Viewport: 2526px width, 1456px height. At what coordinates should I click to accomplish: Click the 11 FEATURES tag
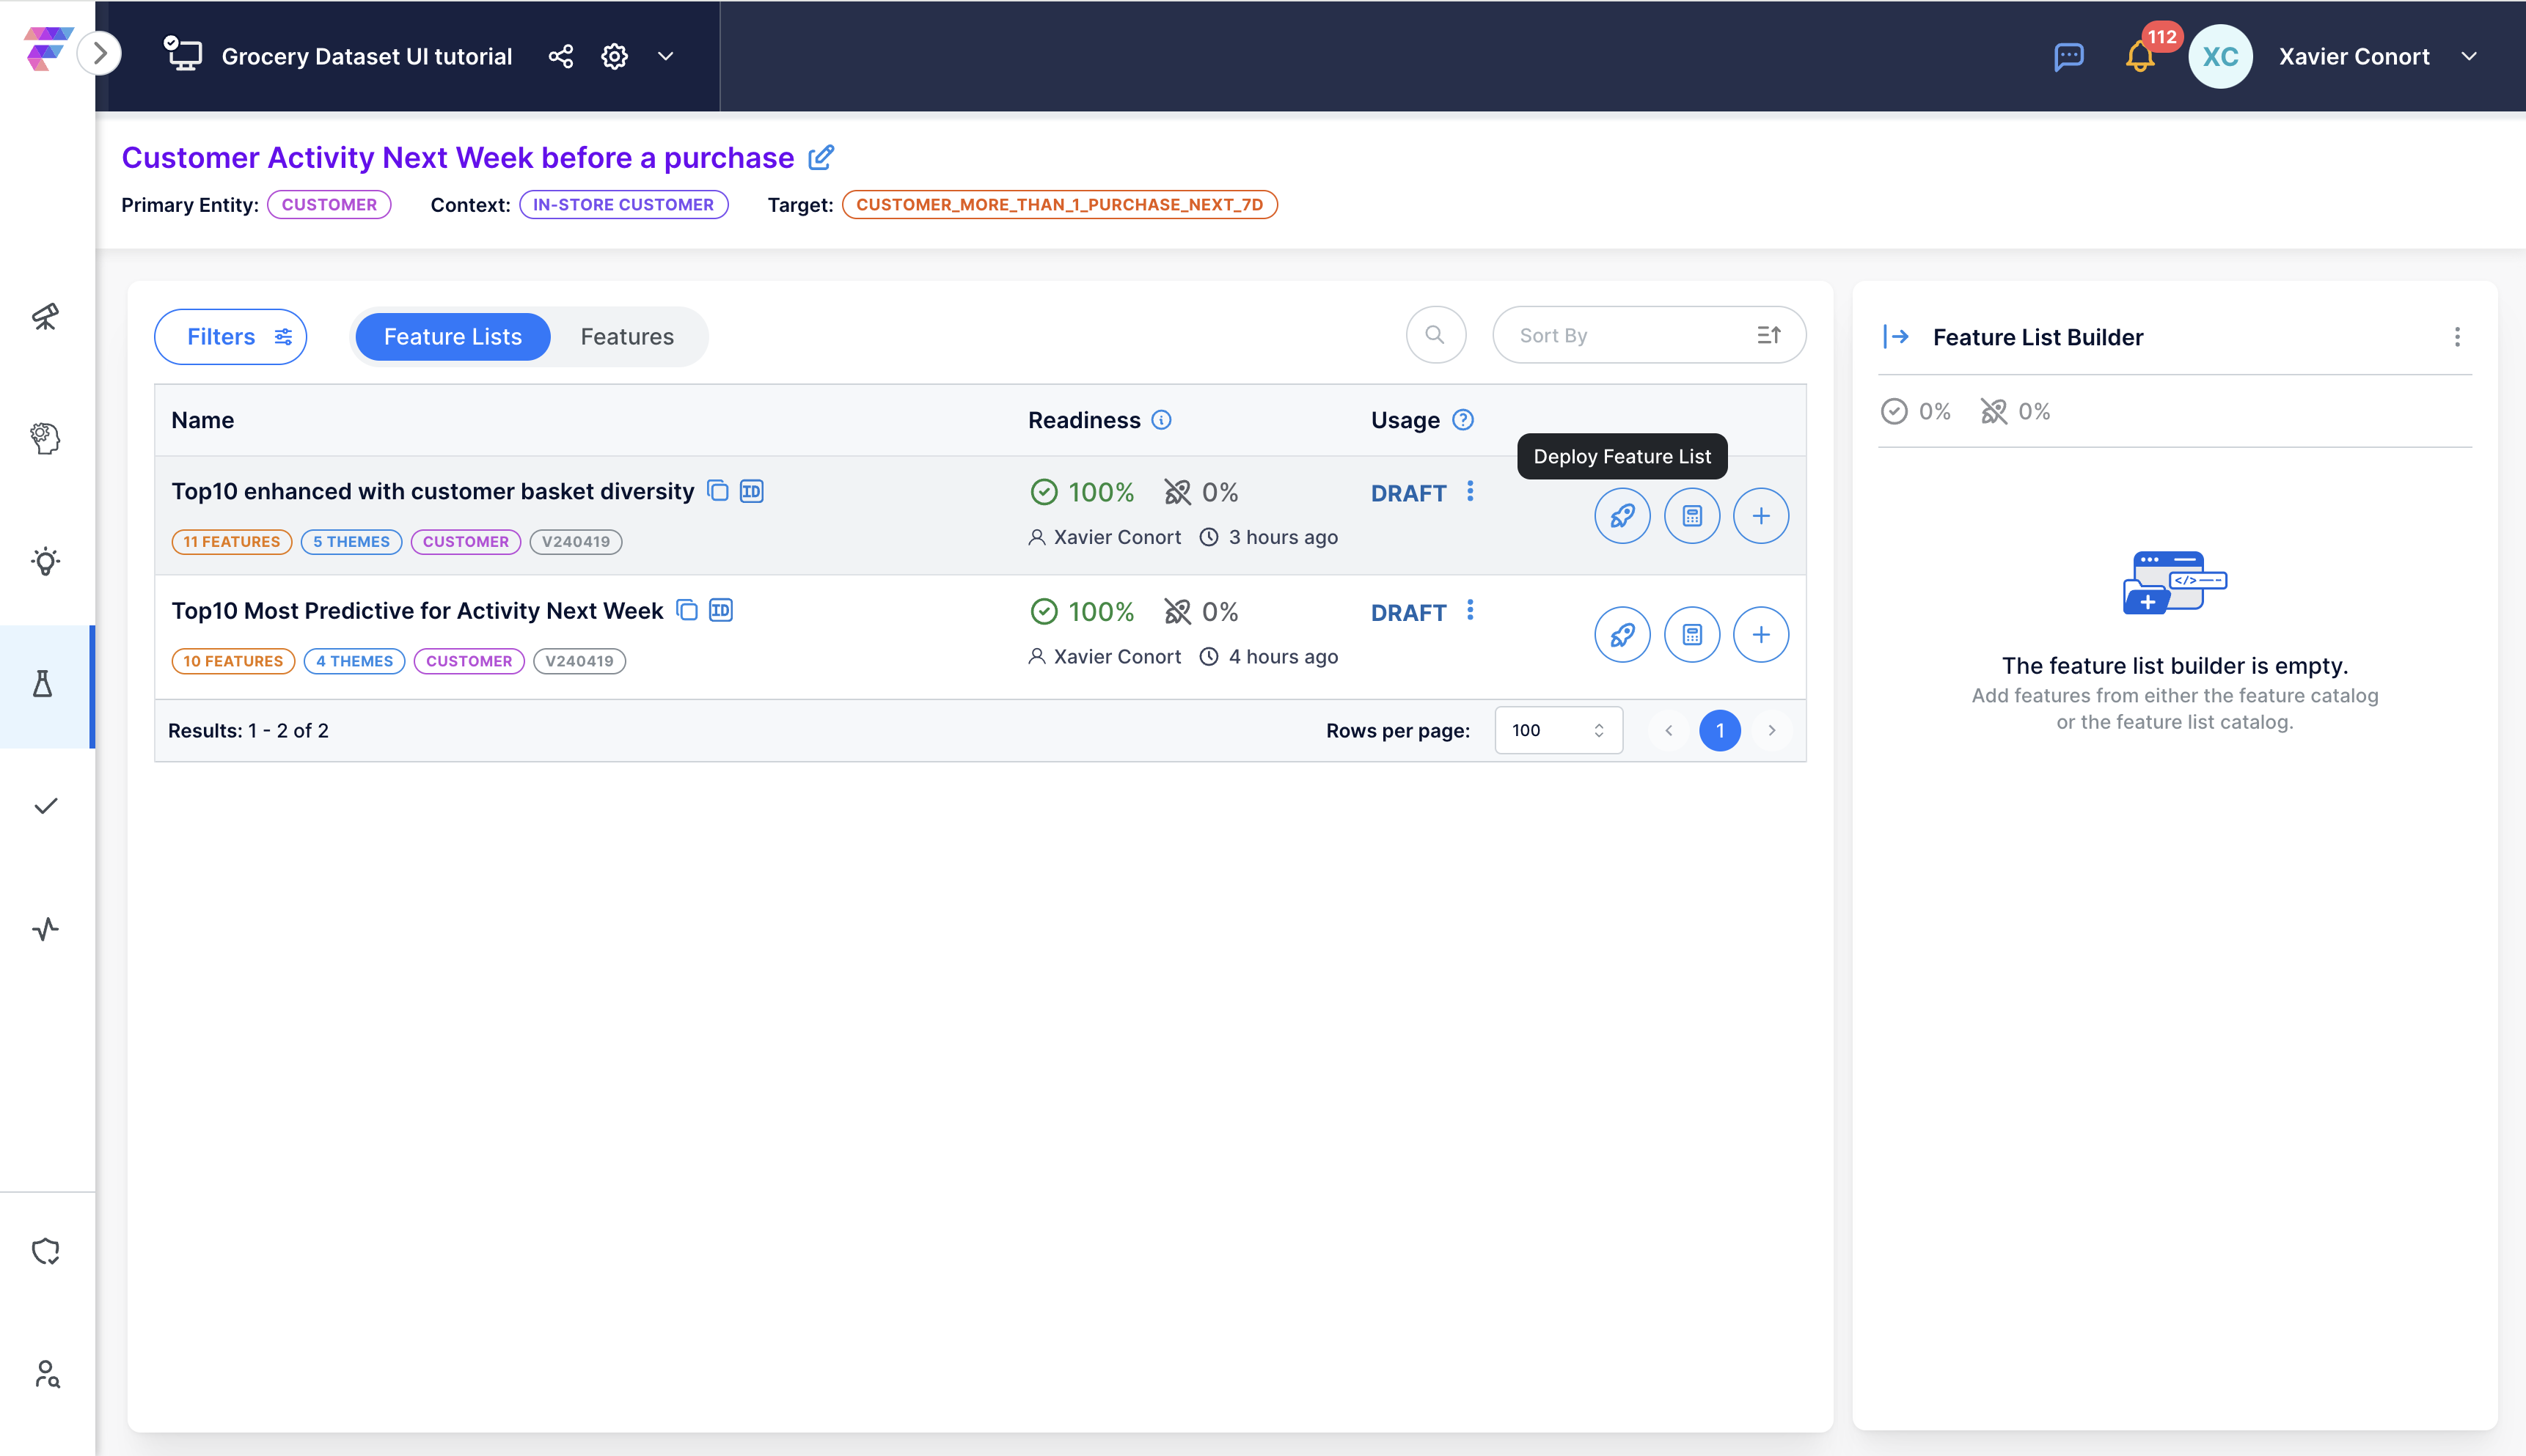pos(231,541)
